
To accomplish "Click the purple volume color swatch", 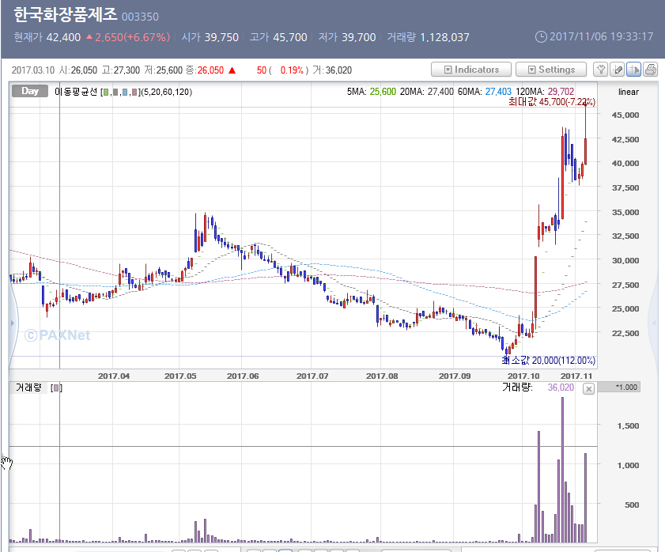I will point(56,388).
